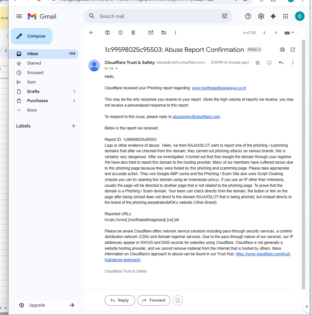Create new label plus icon
The width and height of the screenshot is (312, 315).
click(x=74, y=126)
